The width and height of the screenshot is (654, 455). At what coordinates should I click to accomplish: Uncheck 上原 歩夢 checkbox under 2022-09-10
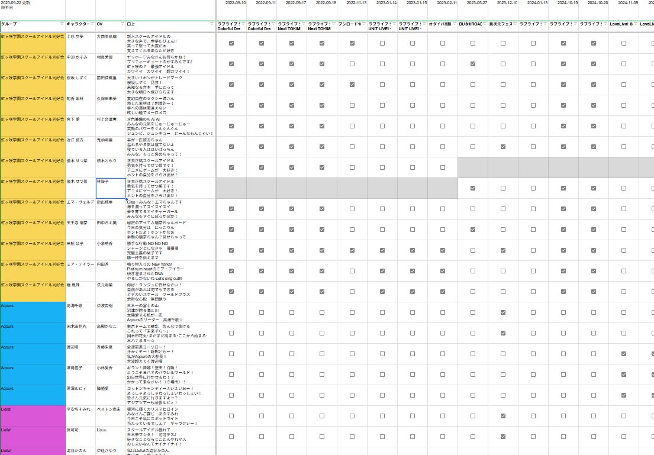pyautogui.click(x=231, y=43)
